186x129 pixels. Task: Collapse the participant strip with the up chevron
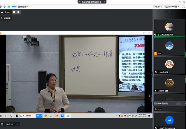[170, 12]
